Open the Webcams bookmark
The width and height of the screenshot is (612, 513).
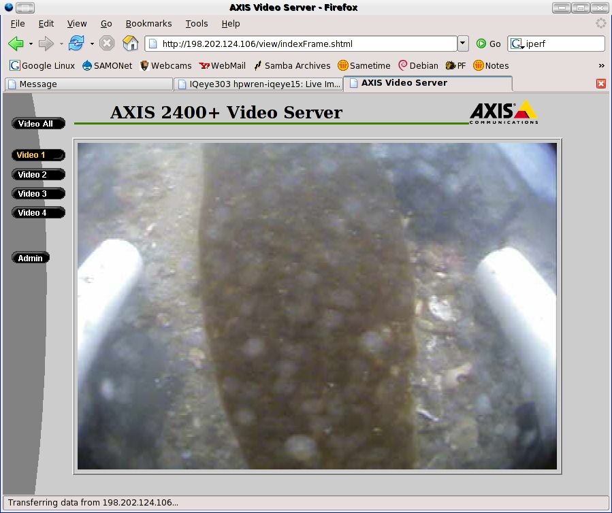[165, 65]
